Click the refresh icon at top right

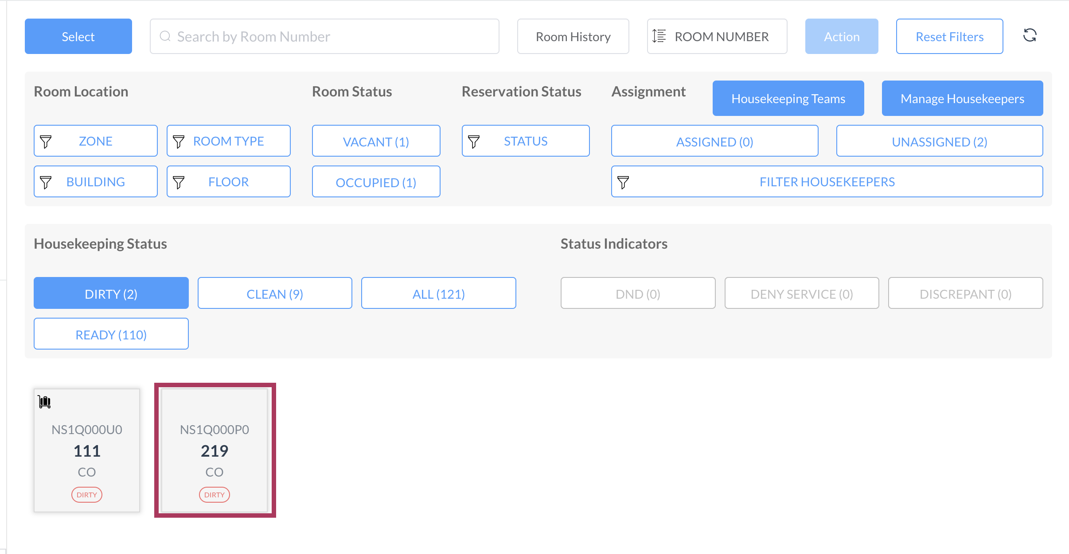[1030, 35]
